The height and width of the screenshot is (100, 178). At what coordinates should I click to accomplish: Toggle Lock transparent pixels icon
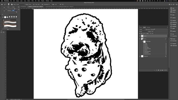point(142,33)
